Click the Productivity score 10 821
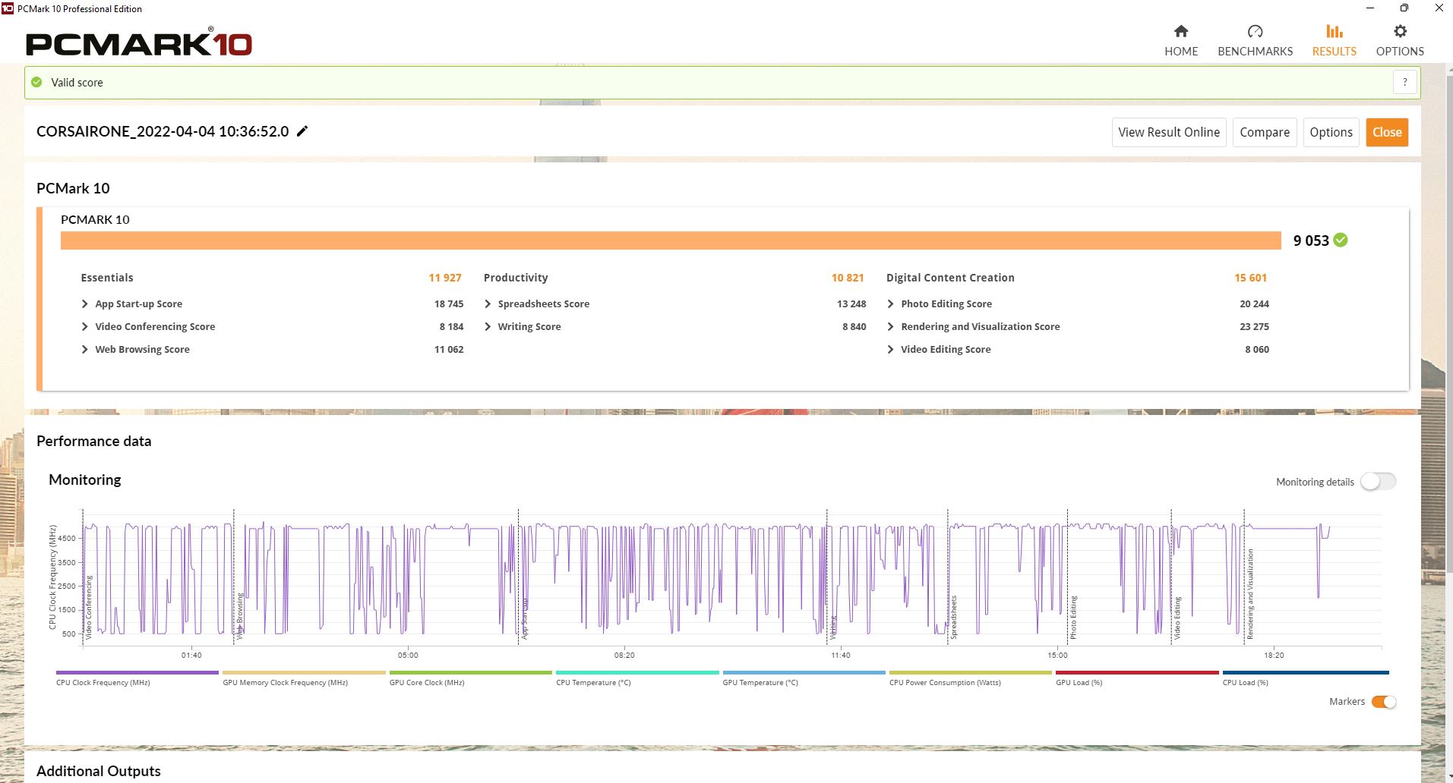This screenshot has height=783, width=1453. 848,278
